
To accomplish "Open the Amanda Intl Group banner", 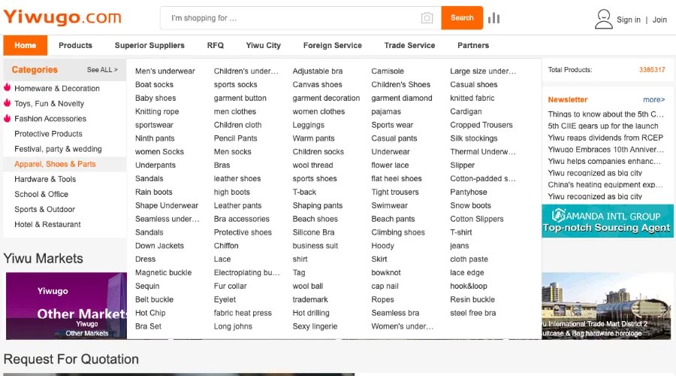I will pyautogui.click(x=608, y=221).
